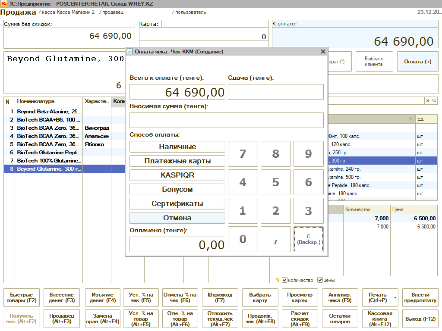Select row 5 BioTech BCAA Zero Яблоко
Screen dimensions: 442x331
click(47, 144)
